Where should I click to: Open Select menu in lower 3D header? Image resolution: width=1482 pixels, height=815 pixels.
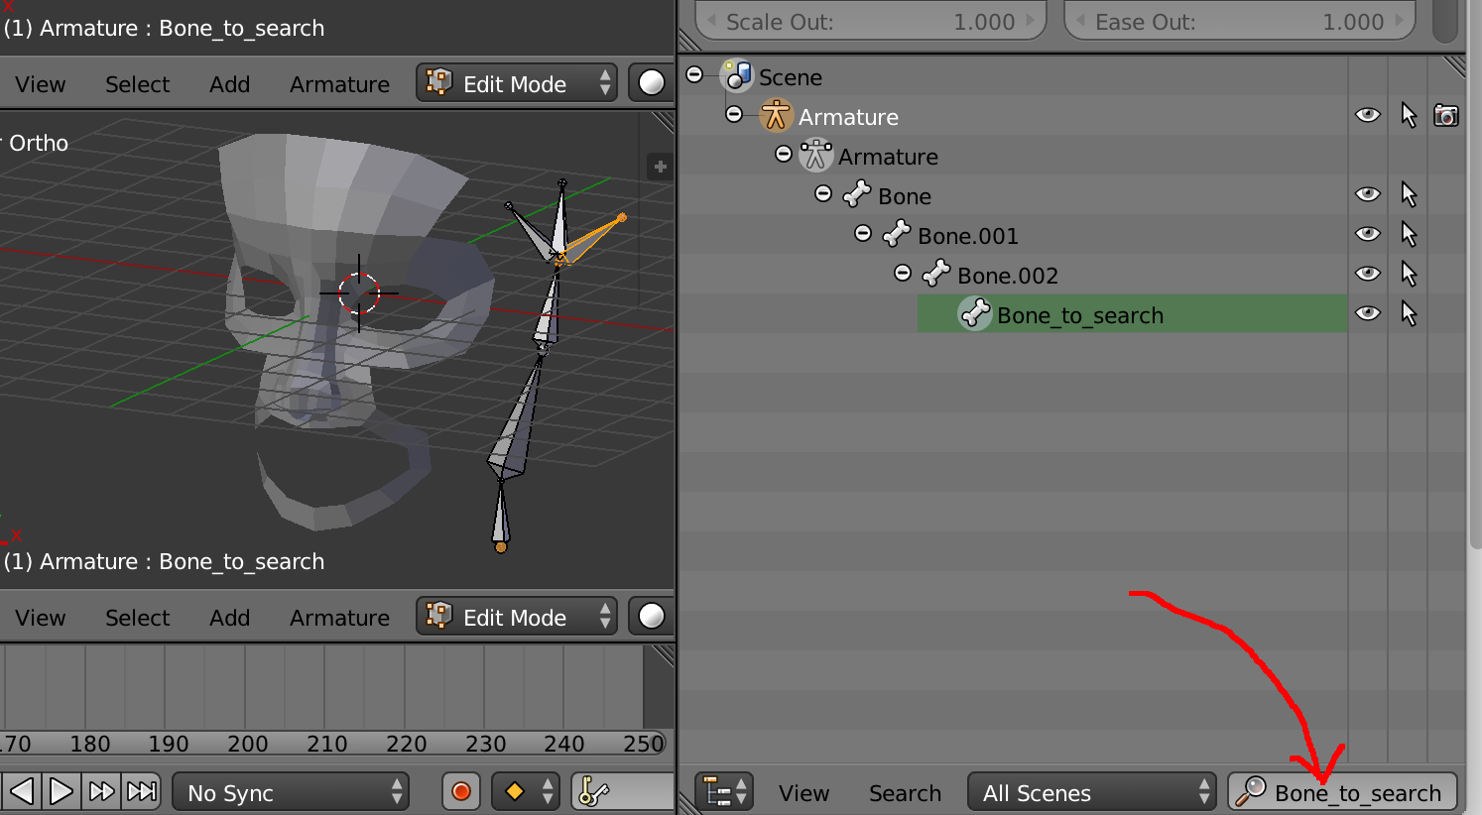point(138,618)
